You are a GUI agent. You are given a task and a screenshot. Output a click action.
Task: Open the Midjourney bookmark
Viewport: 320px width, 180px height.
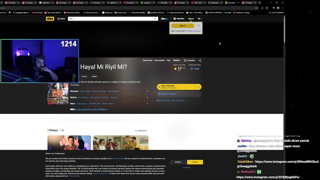(x=107, y=12)
